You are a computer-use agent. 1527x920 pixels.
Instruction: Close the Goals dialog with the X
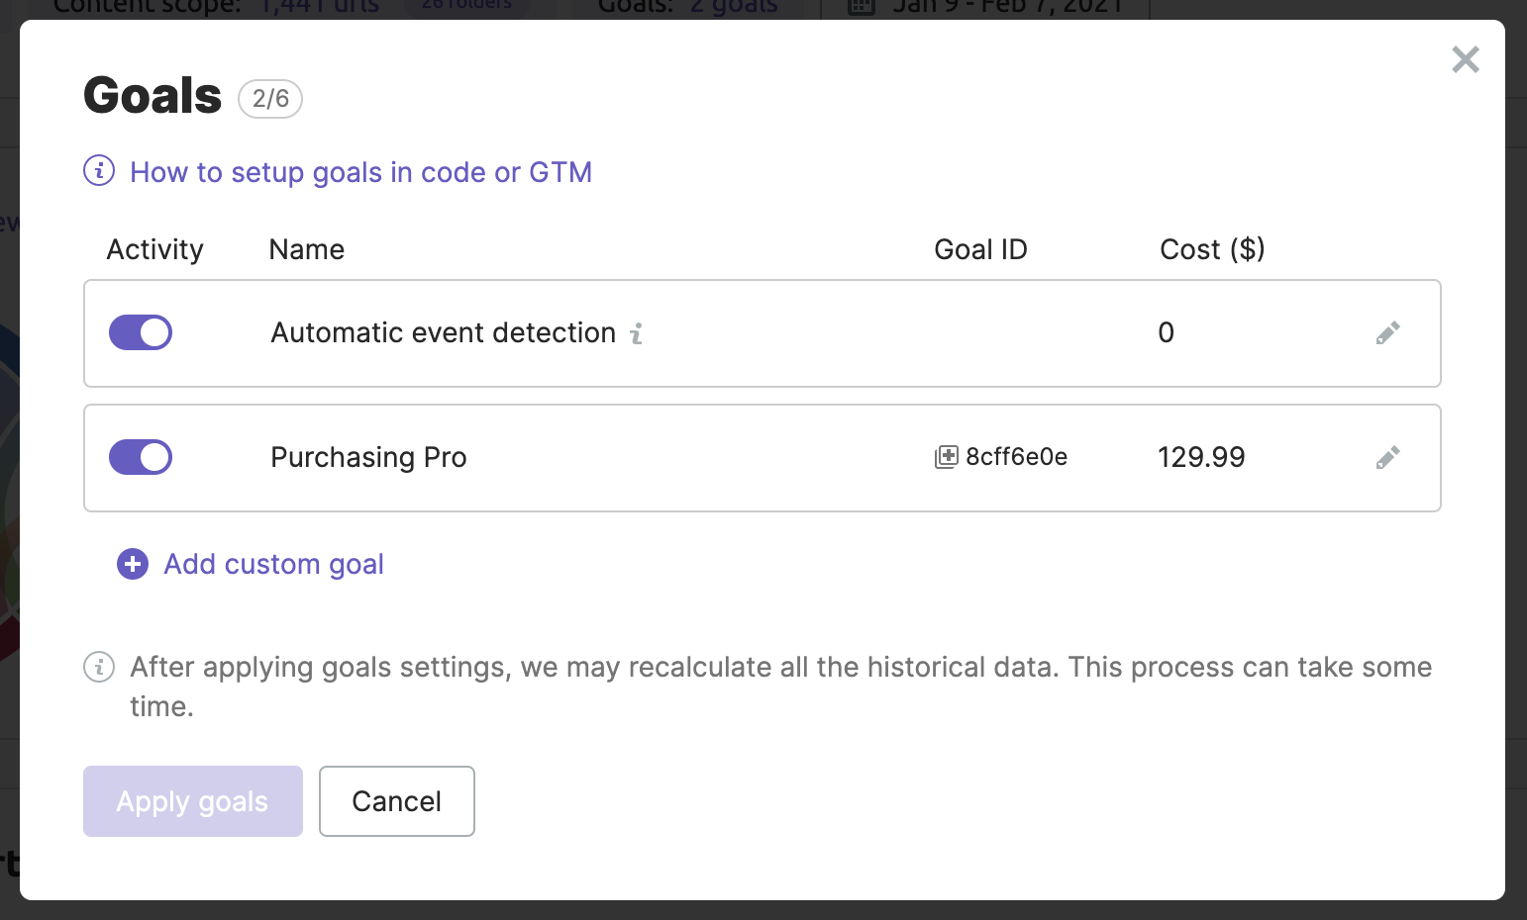point(1465,59)
